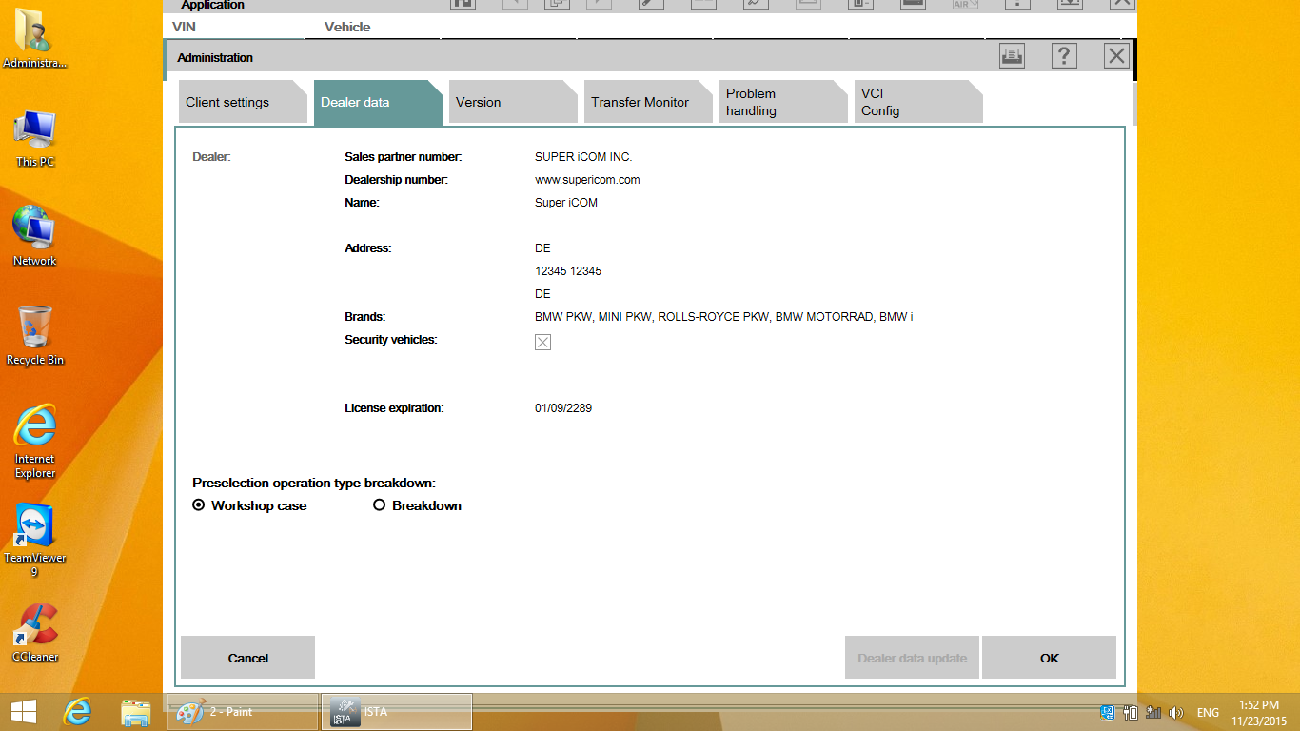Select the This PC desktop icon
Image resolution: width=1300 pixels, height=731 pixels.
pos(35,139)
